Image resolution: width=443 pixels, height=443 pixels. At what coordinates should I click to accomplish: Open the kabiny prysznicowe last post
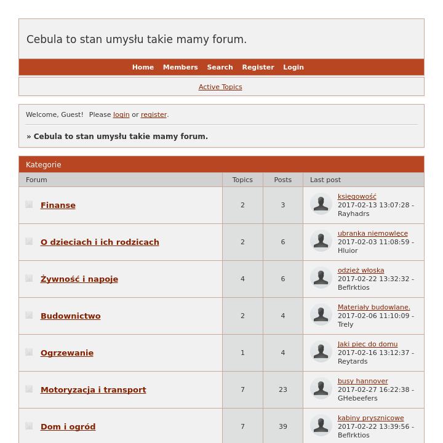pyautogui.click(x=370, y=418)
